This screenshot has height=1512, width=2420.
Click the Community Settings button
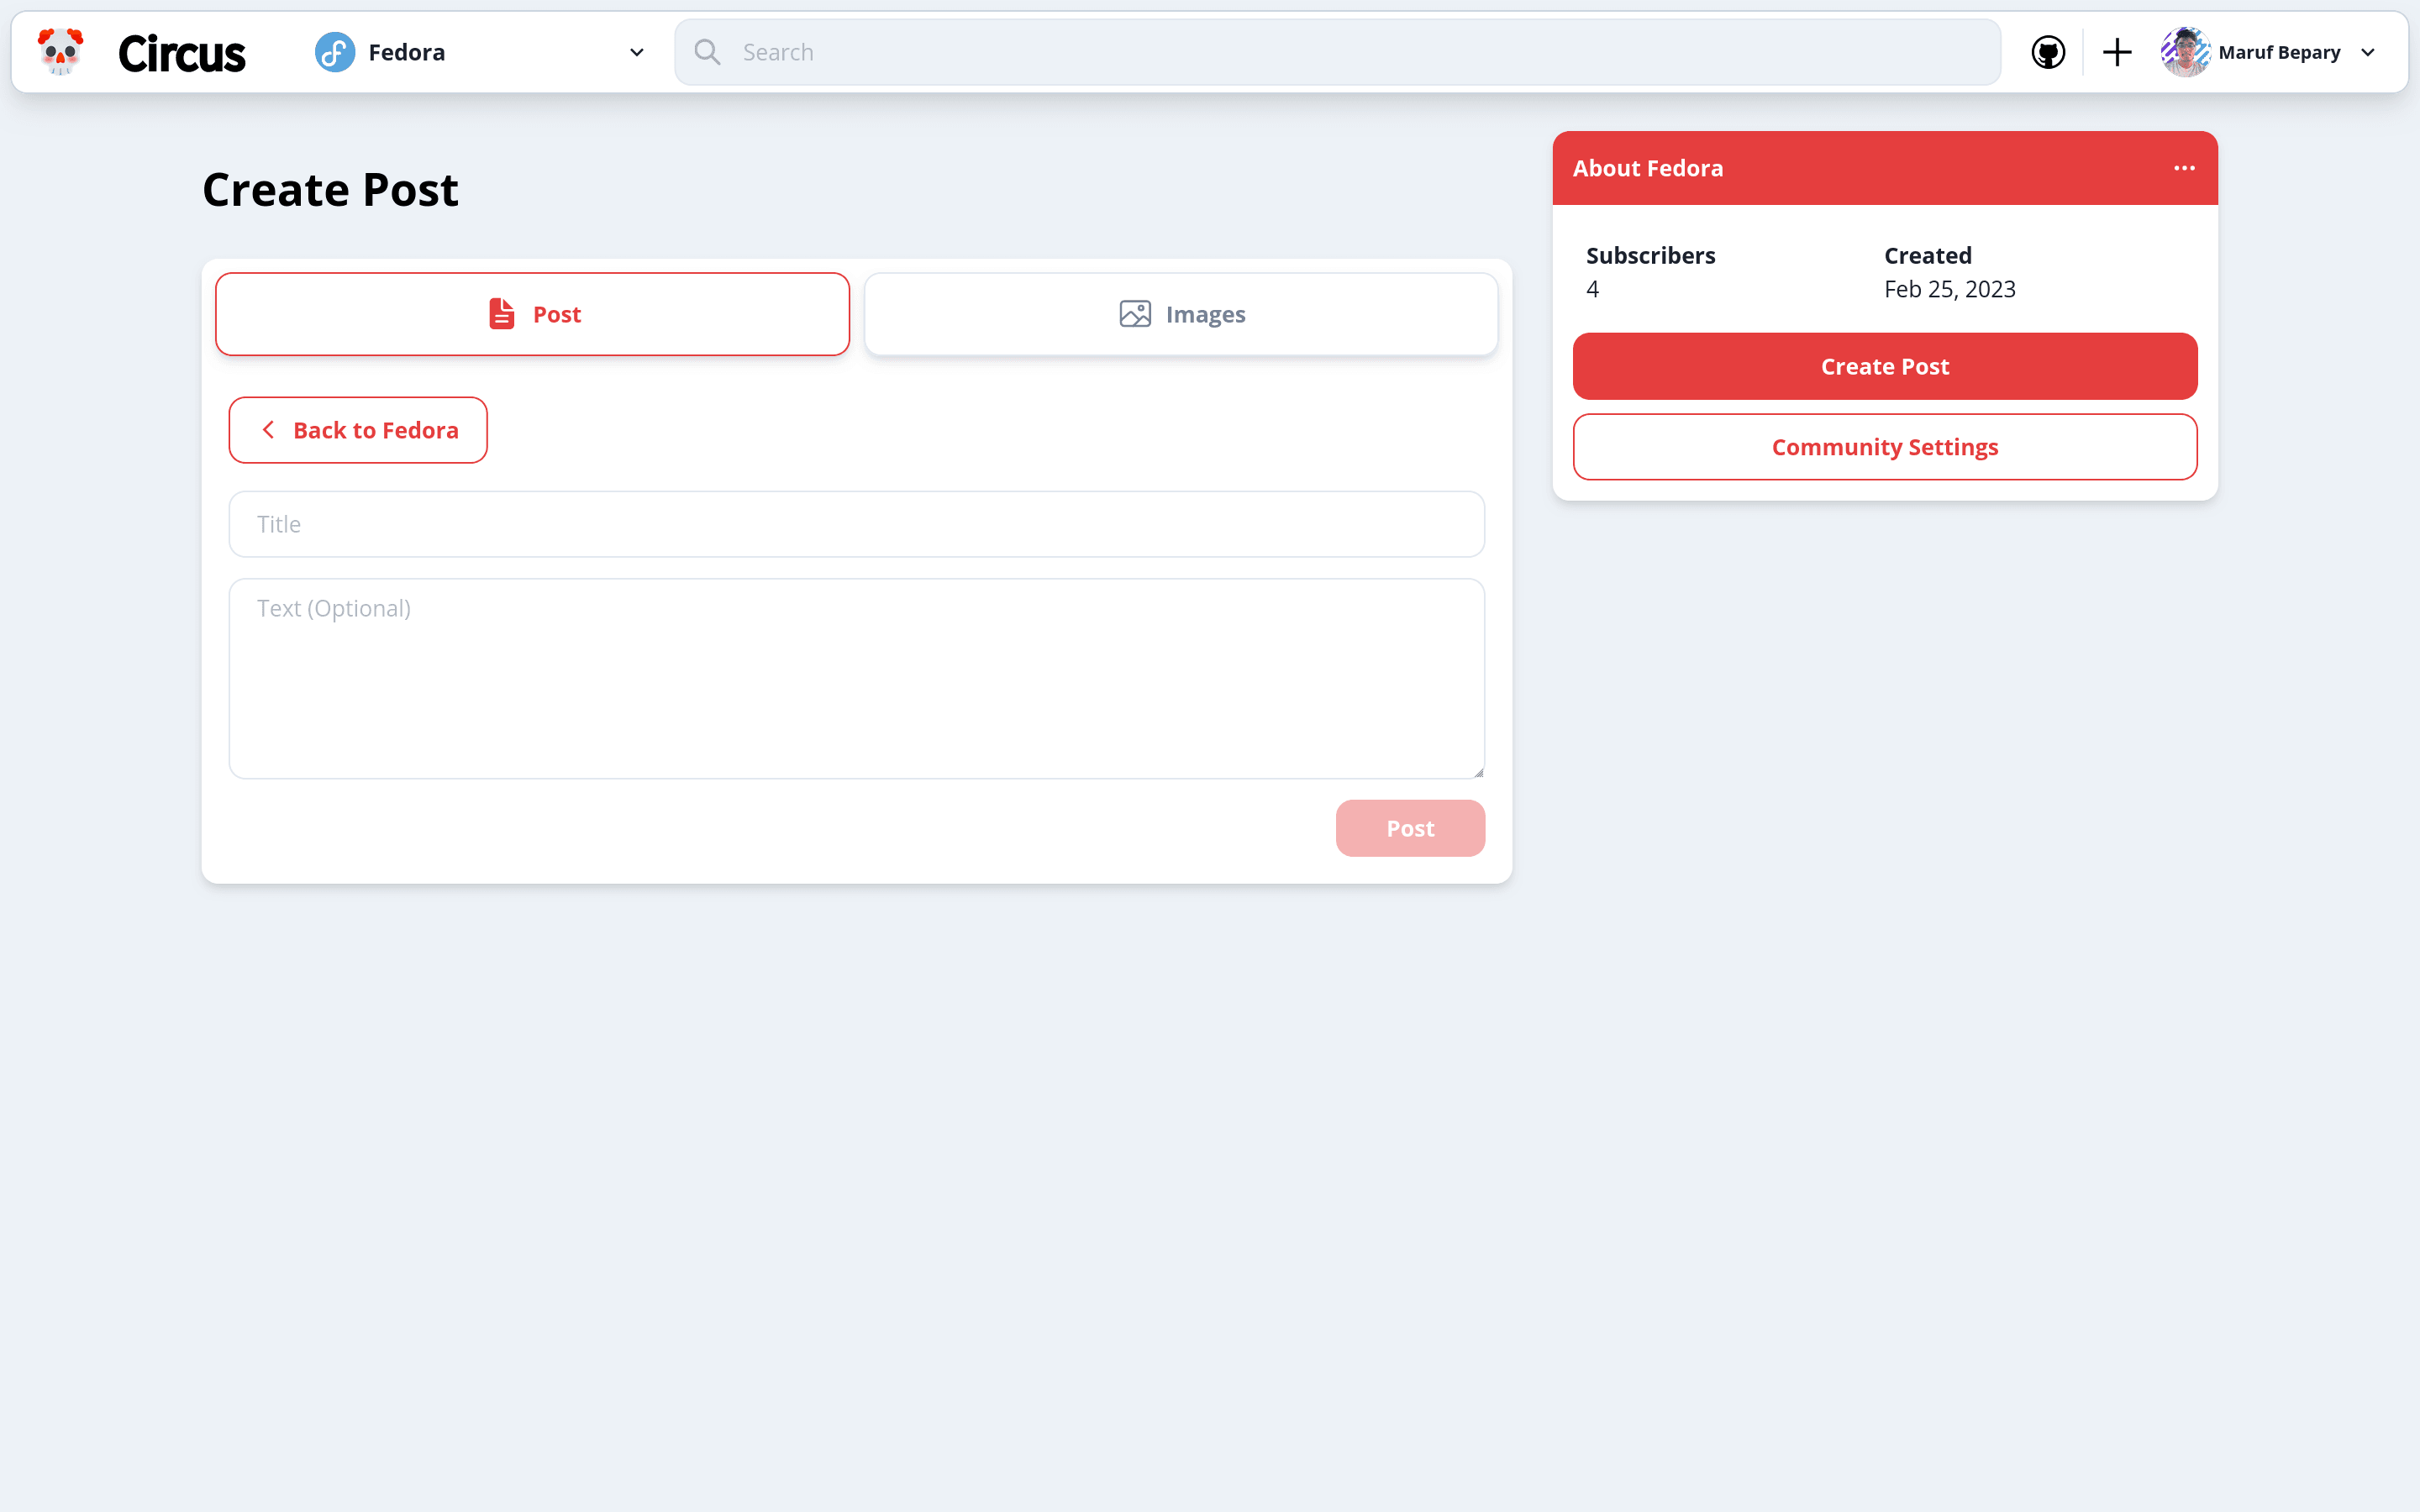1883,446
